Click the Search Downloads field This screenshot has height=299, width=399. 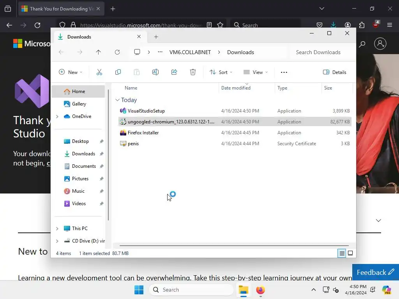[321, 52]
